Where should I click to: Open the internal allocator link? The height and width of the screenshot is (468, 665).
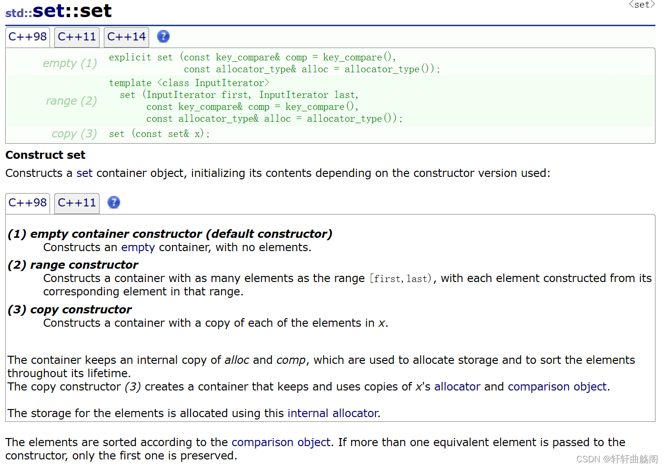(332, 413)
